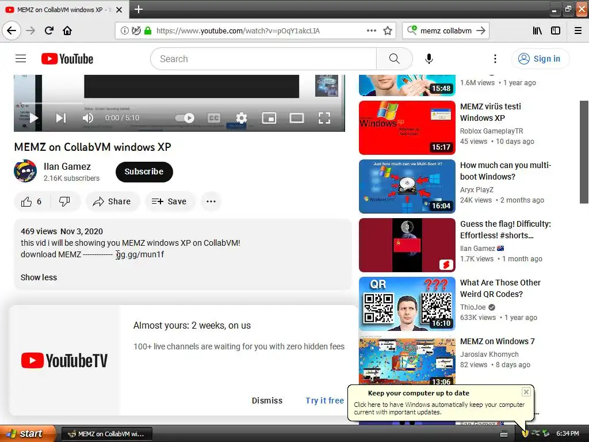Click the ThioJoe channel name
The height and width of the screenshot is (442, 589).
tap(473, 307)
